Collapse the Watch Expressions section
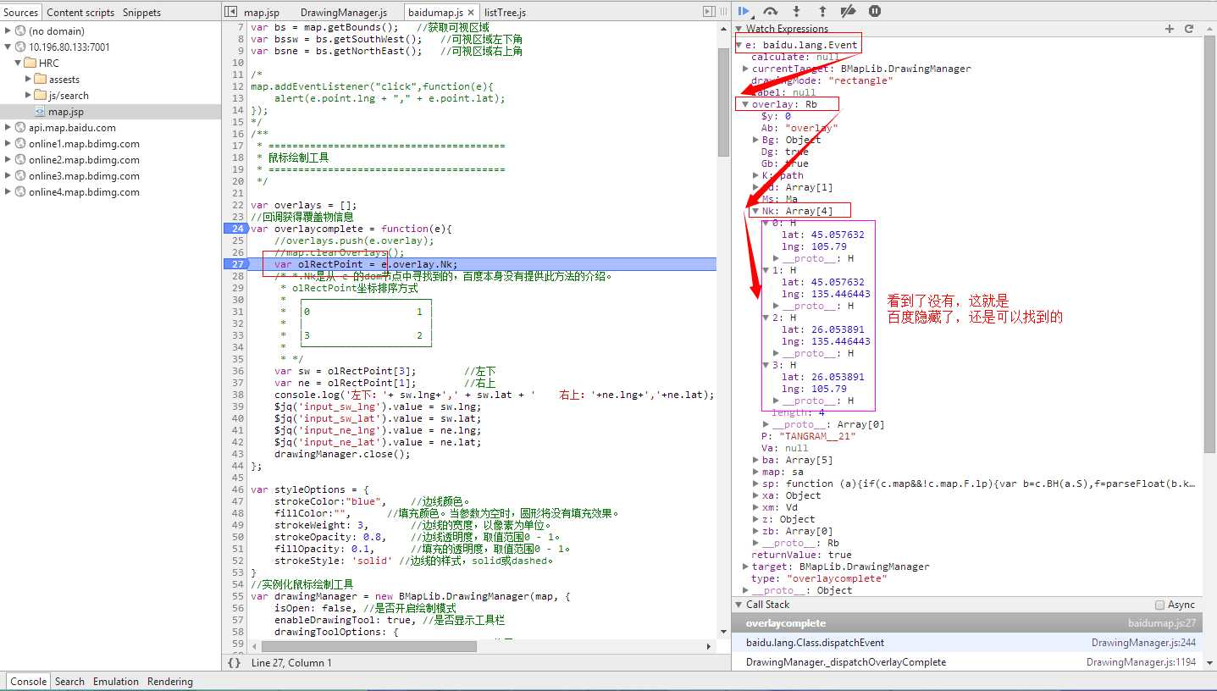This screenshot has height=691, width=1217. pos(738,29)
